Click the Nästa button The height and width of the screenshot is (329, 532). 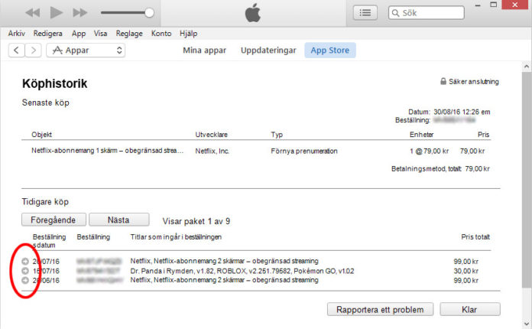(x=118, y=220)
